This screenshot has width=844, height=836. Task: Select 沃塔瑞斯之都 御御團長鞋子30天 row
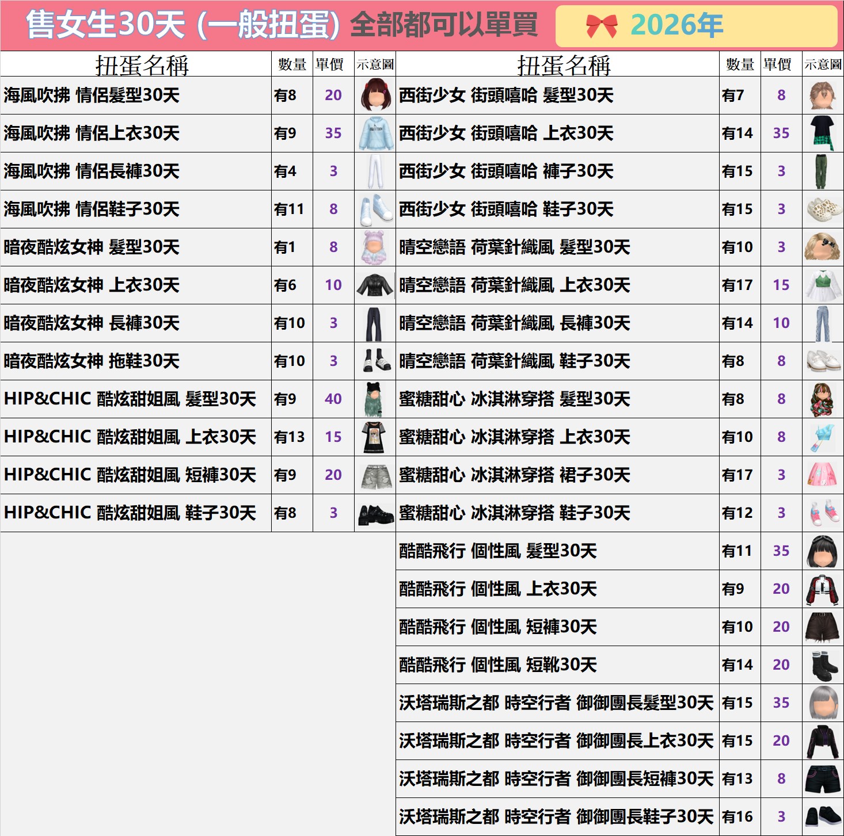point(556,816)
